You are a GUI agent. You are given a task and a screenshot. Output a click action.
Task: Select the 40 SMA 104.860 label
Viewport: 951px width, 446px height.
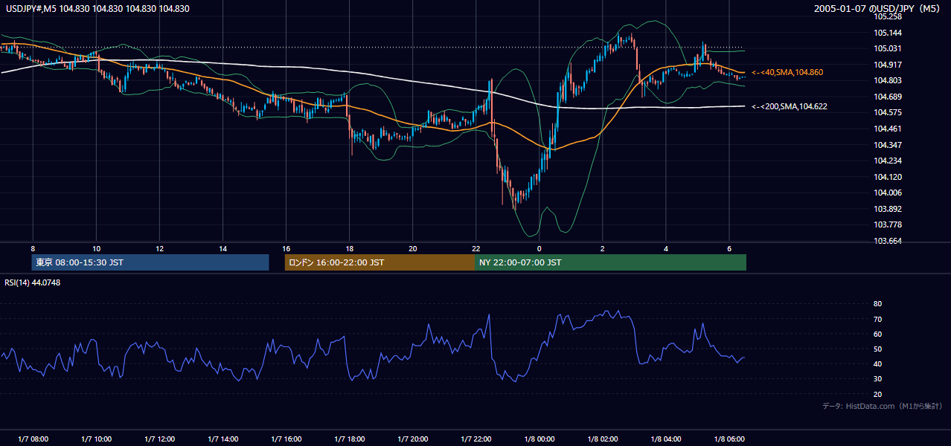(x=787, y=72)
